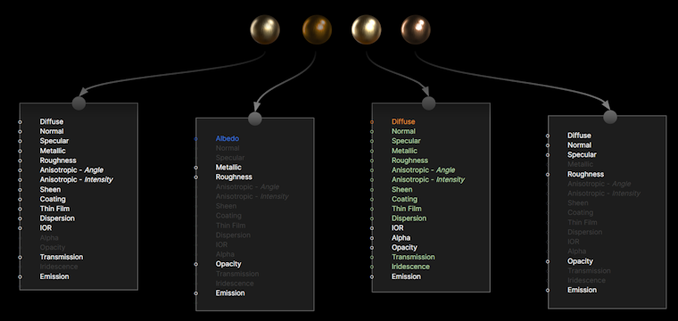Select 'Coating' label in the leftmost node
This screenshot has width=678, height=321.
click(53, 199)
